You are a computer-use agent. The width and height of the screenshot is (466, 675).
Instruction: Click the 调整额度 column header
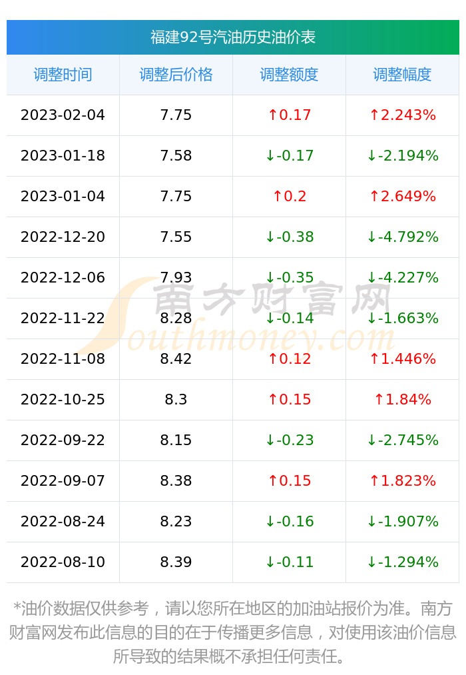289,75
